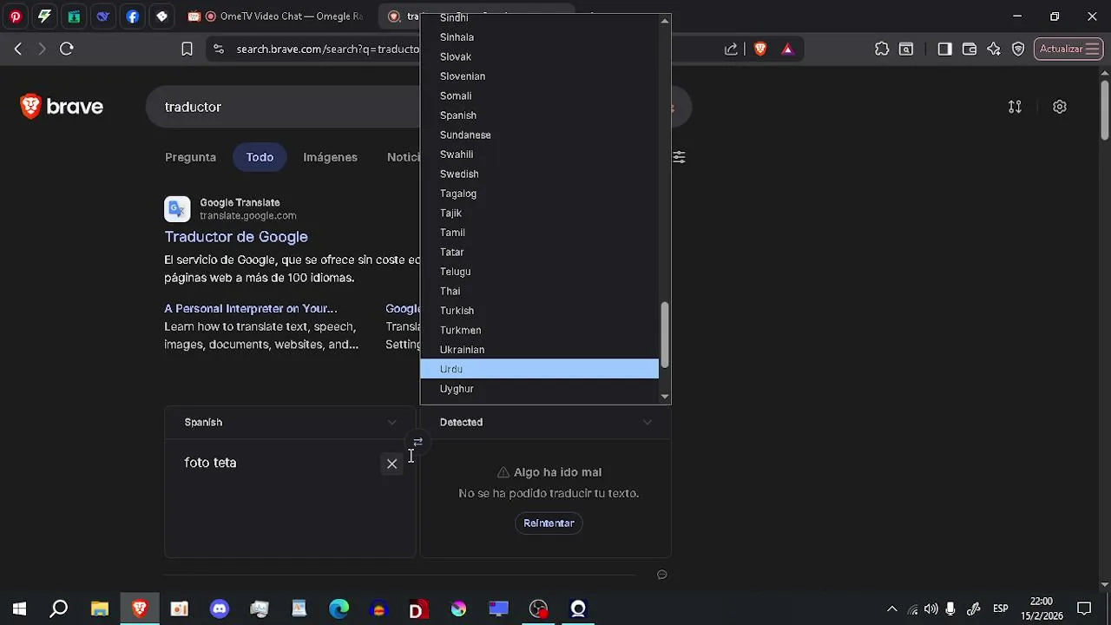Open the pinned Pinterest tab
1111x625 pixels.
tap(15, 16)
